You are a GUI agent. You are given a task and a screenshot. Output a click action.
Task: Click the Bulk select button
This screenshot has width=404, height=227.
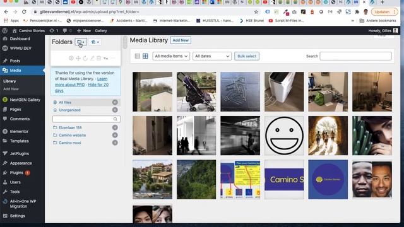247,56
